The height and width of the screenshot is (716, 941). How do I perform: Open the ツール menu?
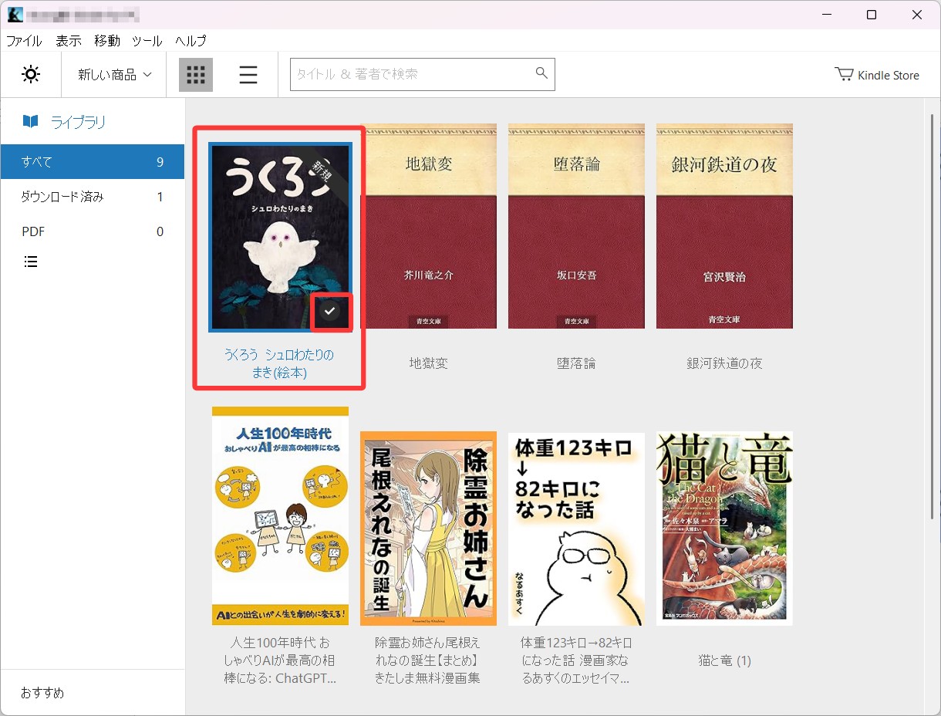[147, 41]
